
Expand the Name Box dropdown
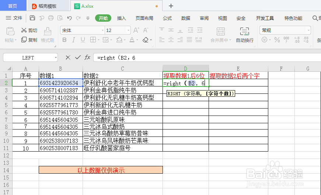56,58
